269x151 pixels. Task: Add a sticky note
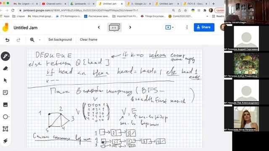tap(5, 93)
